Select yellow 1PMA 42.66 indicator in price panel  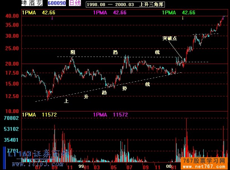pos(38,12)
